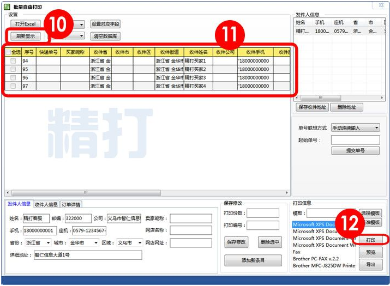Click the 打开Excel button
This screenshot has height=286, width=390.
pyautogui.click(x=25, y=25)
